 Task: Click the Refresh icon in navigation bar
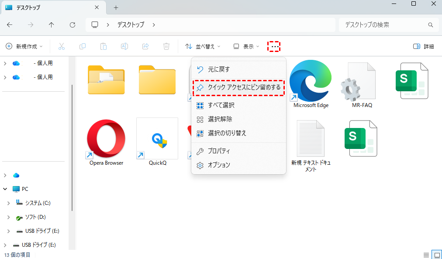pos(73,25)
